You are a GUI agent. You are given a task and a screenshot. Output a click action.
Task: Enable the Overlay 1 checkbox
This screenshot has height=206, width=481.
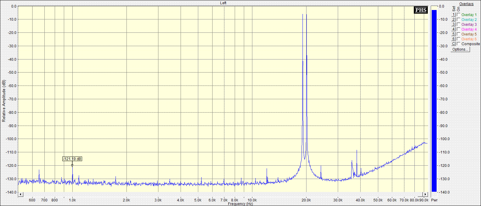click(459, 15)
